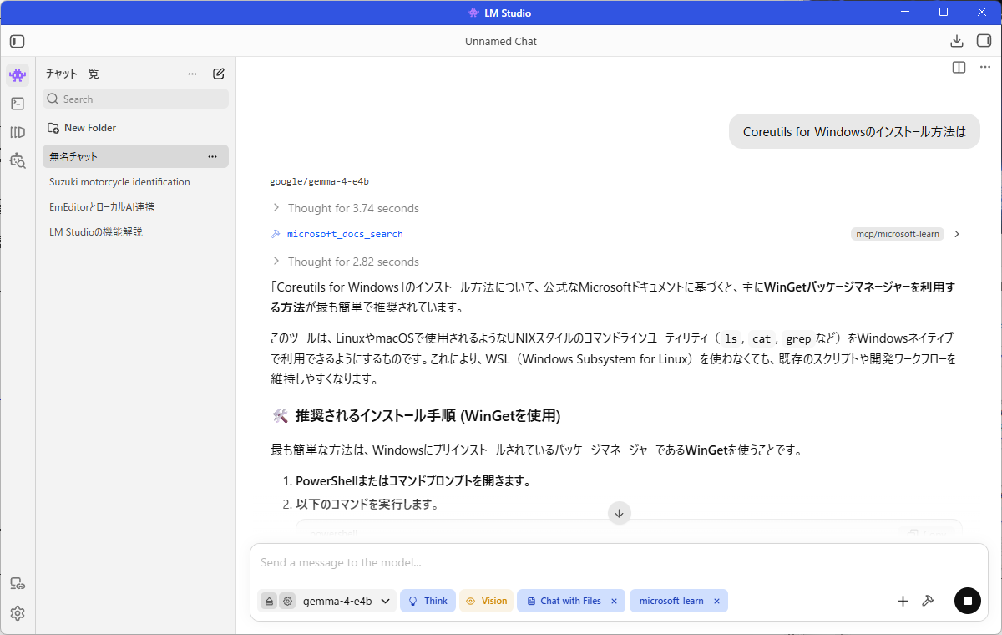Screen dimensions: 1002x635
Task: Open gemma-4-e4b model selector dropdown
Action: click(347, 601)
